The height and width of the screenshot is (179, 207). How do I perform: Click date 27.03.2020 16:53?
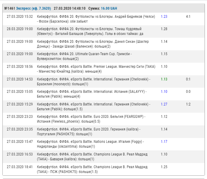point(20,155)
